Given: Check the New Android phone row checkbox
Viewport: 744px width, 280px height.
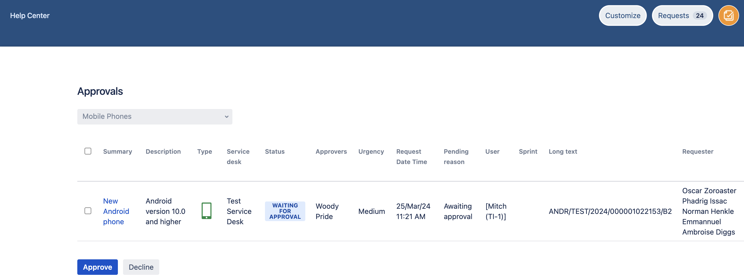Looking at the screenshot, I should (88, 211).
